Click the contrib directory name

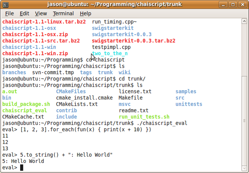[x=67, y=110]
